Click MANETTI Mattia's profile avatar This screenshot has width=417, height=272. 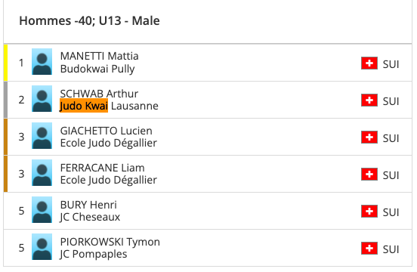click(42, 62)
